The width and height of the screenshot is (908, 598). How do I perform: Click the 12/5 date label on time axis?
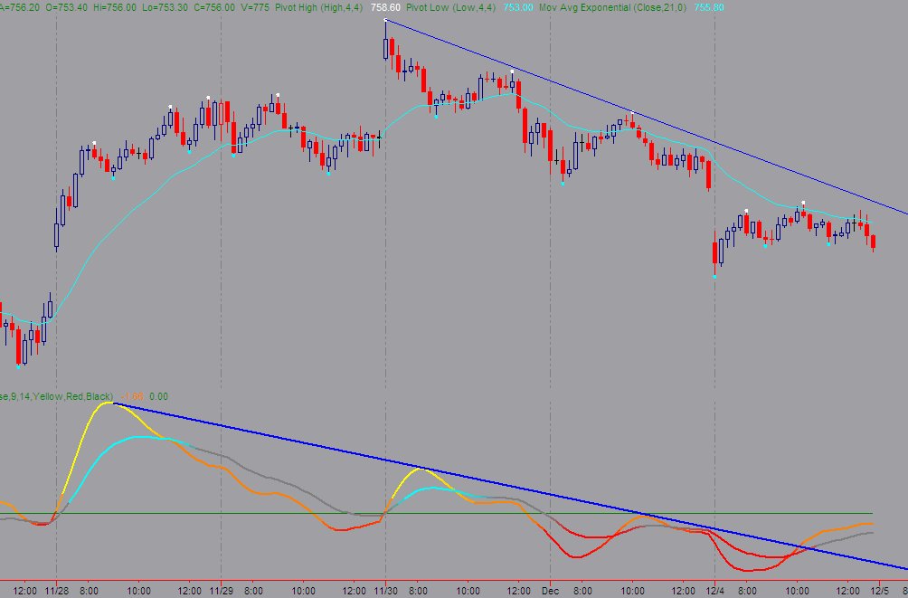click(x=880, y=591)
